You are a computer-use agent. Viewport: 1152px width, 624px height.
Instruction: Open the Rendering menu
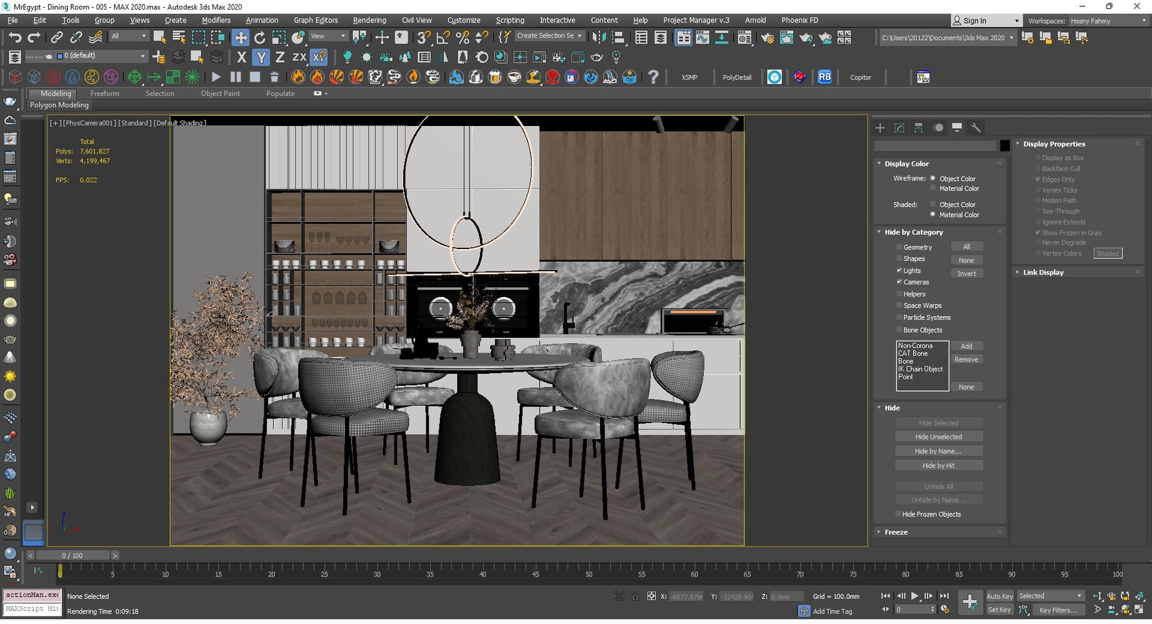[x=369, y=20]
